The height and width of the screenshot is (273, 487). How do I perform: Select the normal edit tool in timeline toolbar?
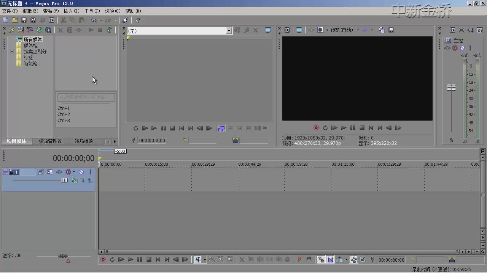click(198, 260)
